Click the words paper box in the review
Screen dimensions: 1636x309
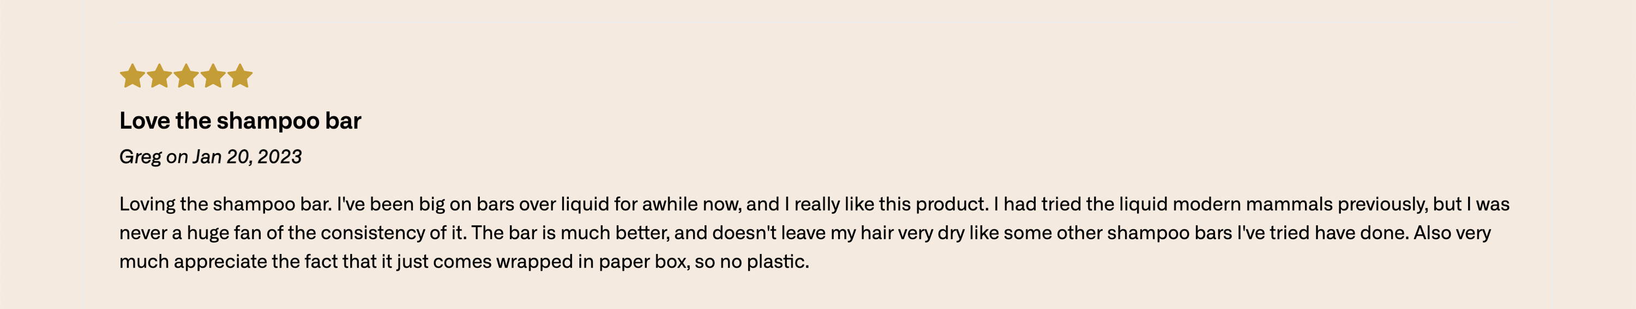click(644, 262)
